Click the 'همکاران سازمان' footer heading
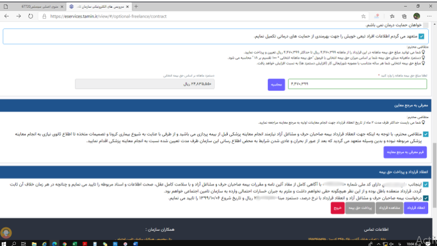This screenshot has width=437, height=246. tap(160, 230)
